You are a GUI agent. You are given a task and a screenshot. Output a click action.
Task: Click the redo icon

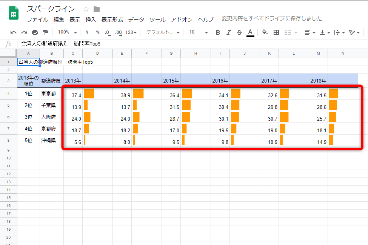[x=23, y=32]
